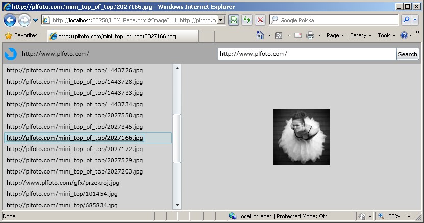The width and height of the screenshot is (424, 223).
Task: Select the 2027558.jpg link
Action: pyautogui.click(x=74, y=115)
